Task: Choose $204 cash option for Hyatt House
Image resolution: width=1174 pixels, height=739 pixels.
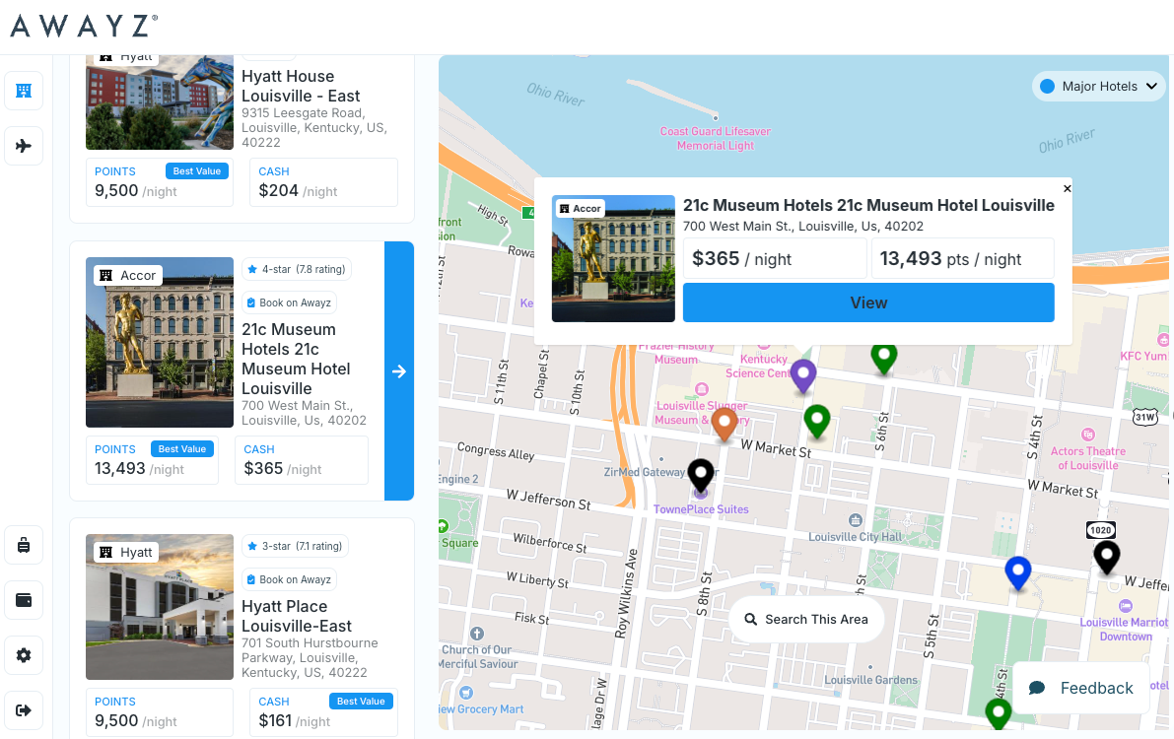Action: point(323,182)
